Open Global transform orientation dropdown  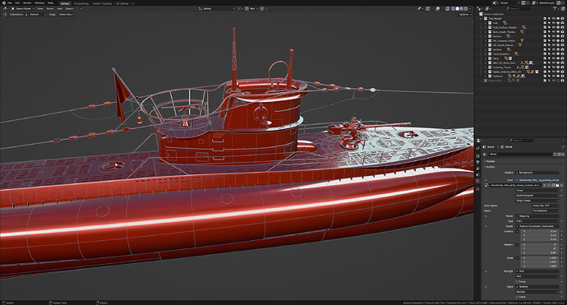click(217, 8)
